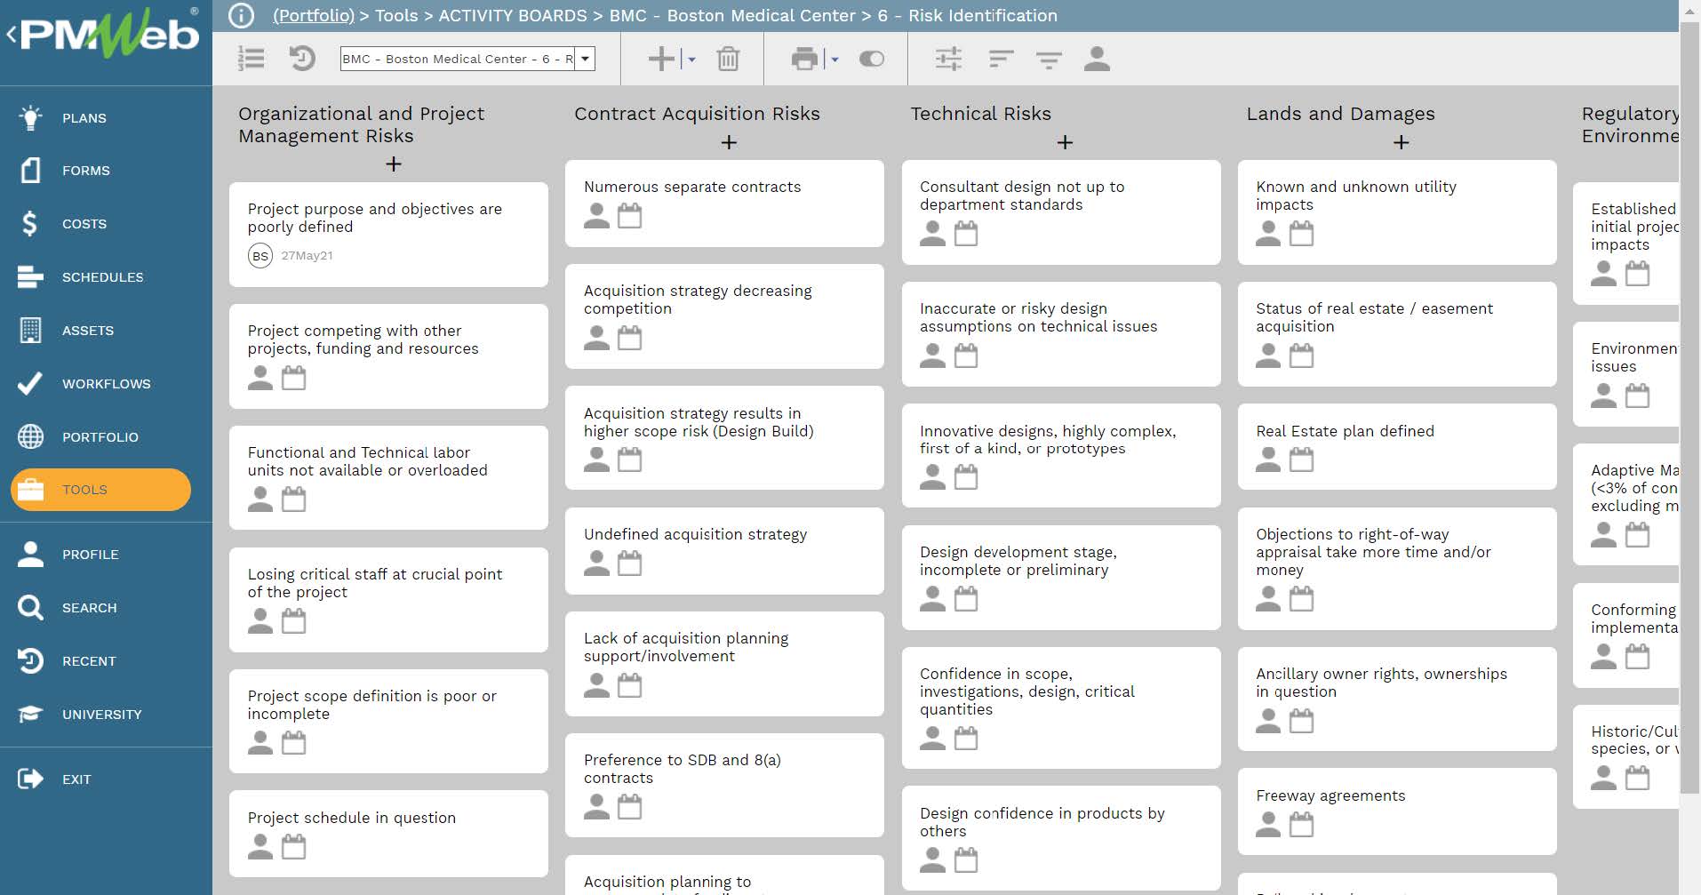This screenshot has height=895, width=1701.
Task: Click the BS assignee badge
Action: (260, 256)
